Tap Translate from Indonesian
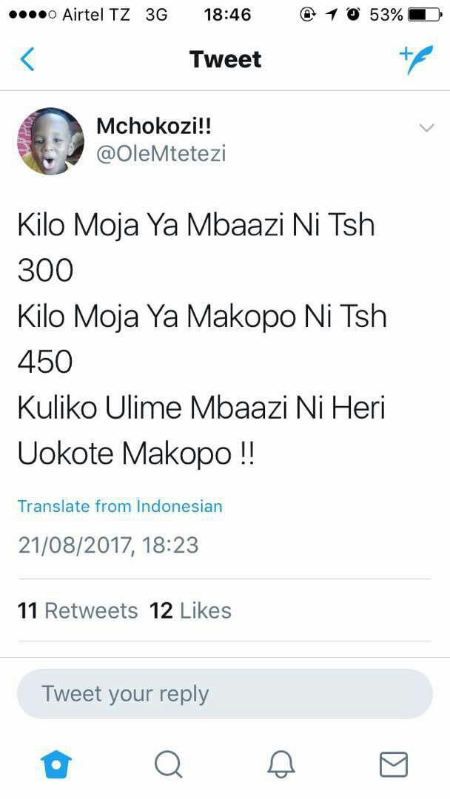450x799 pixels. click(x=121, y=506)
